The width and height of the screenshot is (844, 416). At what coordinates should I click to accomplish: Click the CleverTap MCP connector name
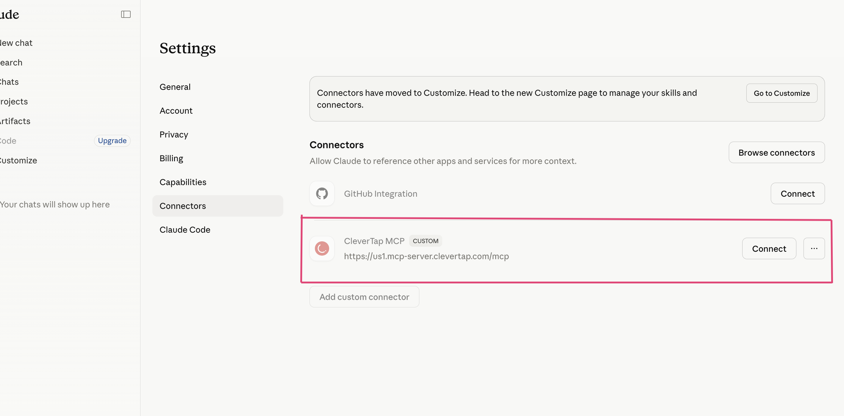click(x=374, y=241)
